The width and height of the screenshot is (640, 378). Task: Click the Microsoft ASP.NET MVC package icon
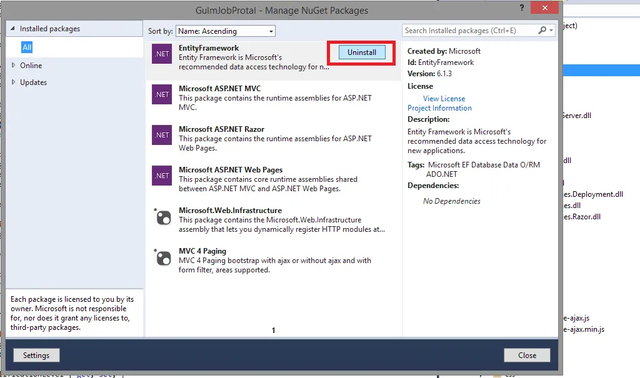tap(162, 94)
